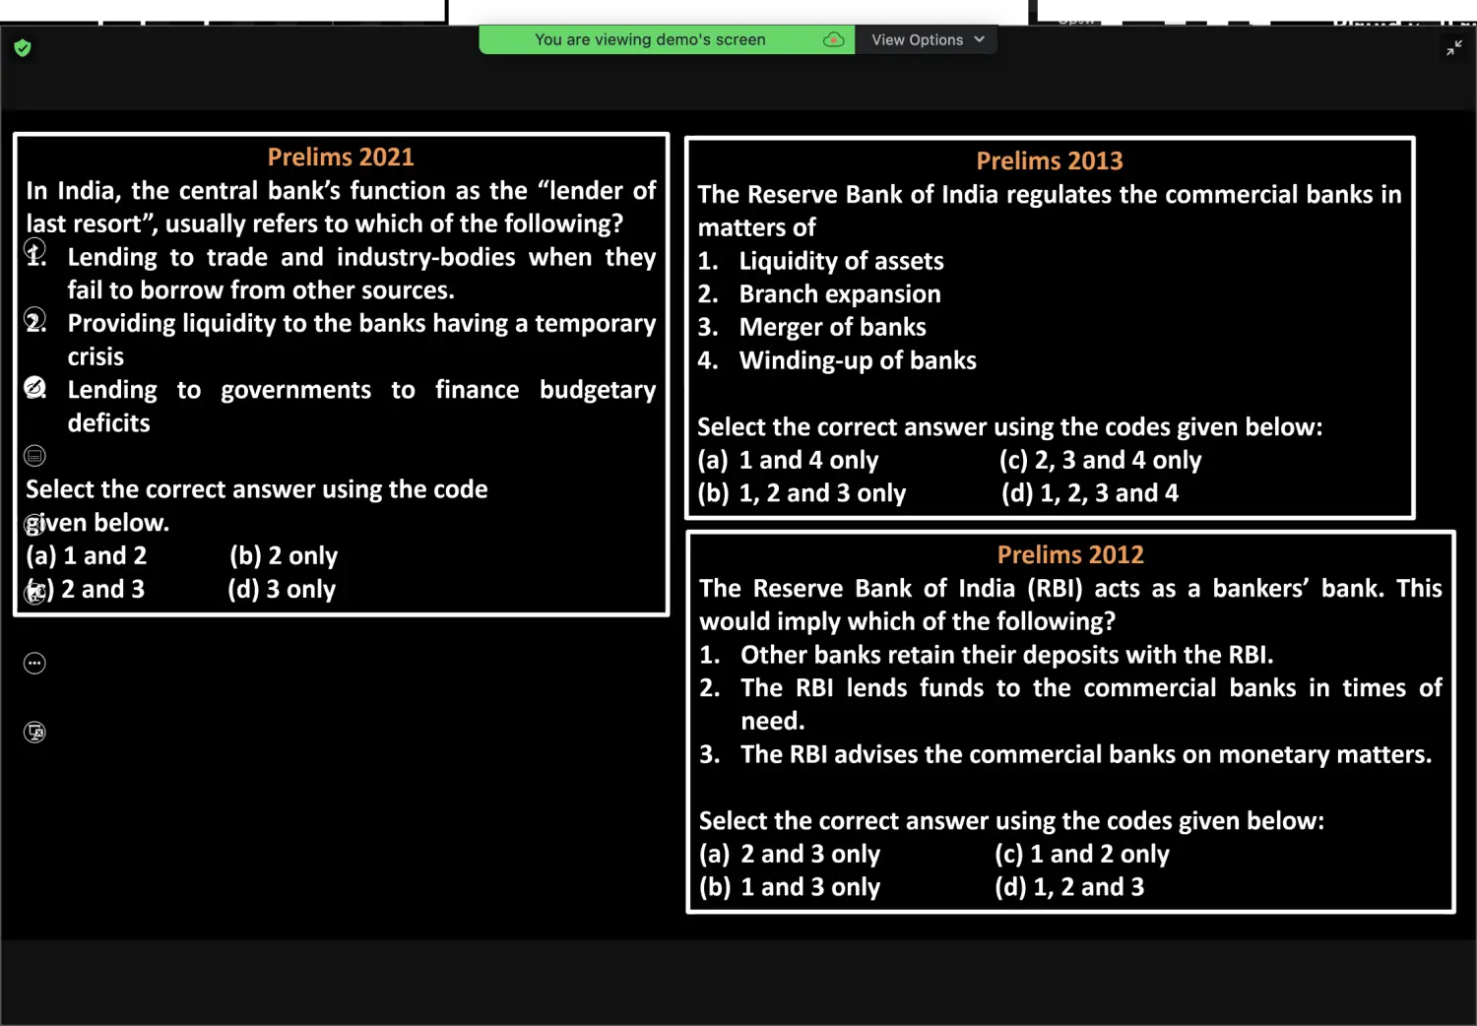Image resolution: width=1477 pixels, height=1026 pixels.
Task: Open the three-dot more options icon
Action: coord(34,663)
